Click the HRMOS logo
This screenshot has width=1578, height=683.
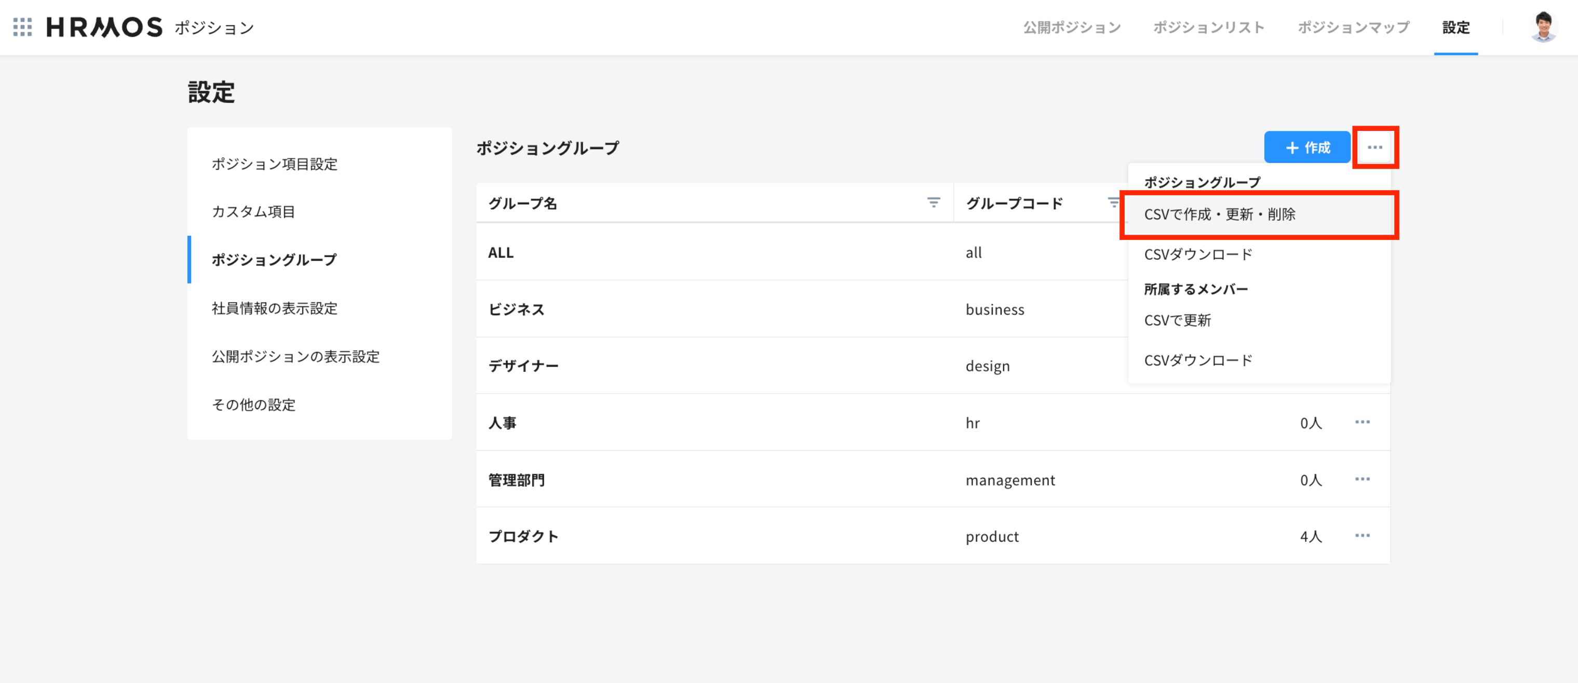click(104, 27)
